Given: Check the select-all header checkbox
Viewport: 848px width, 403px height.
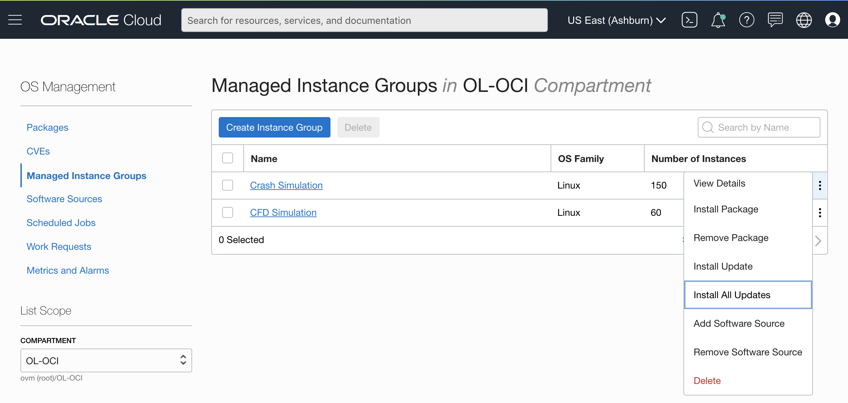Looking at the screenshot, I should click(228, 158).
